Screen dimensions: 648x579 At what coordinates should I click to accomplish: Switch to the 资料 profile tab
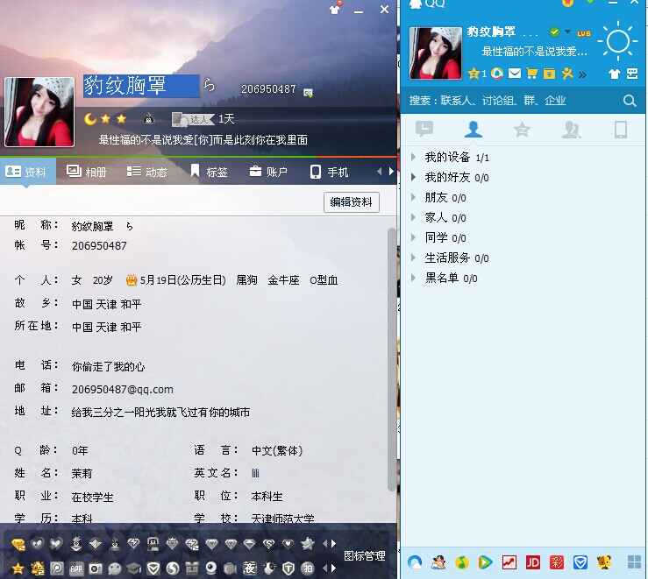coord(27,172)
